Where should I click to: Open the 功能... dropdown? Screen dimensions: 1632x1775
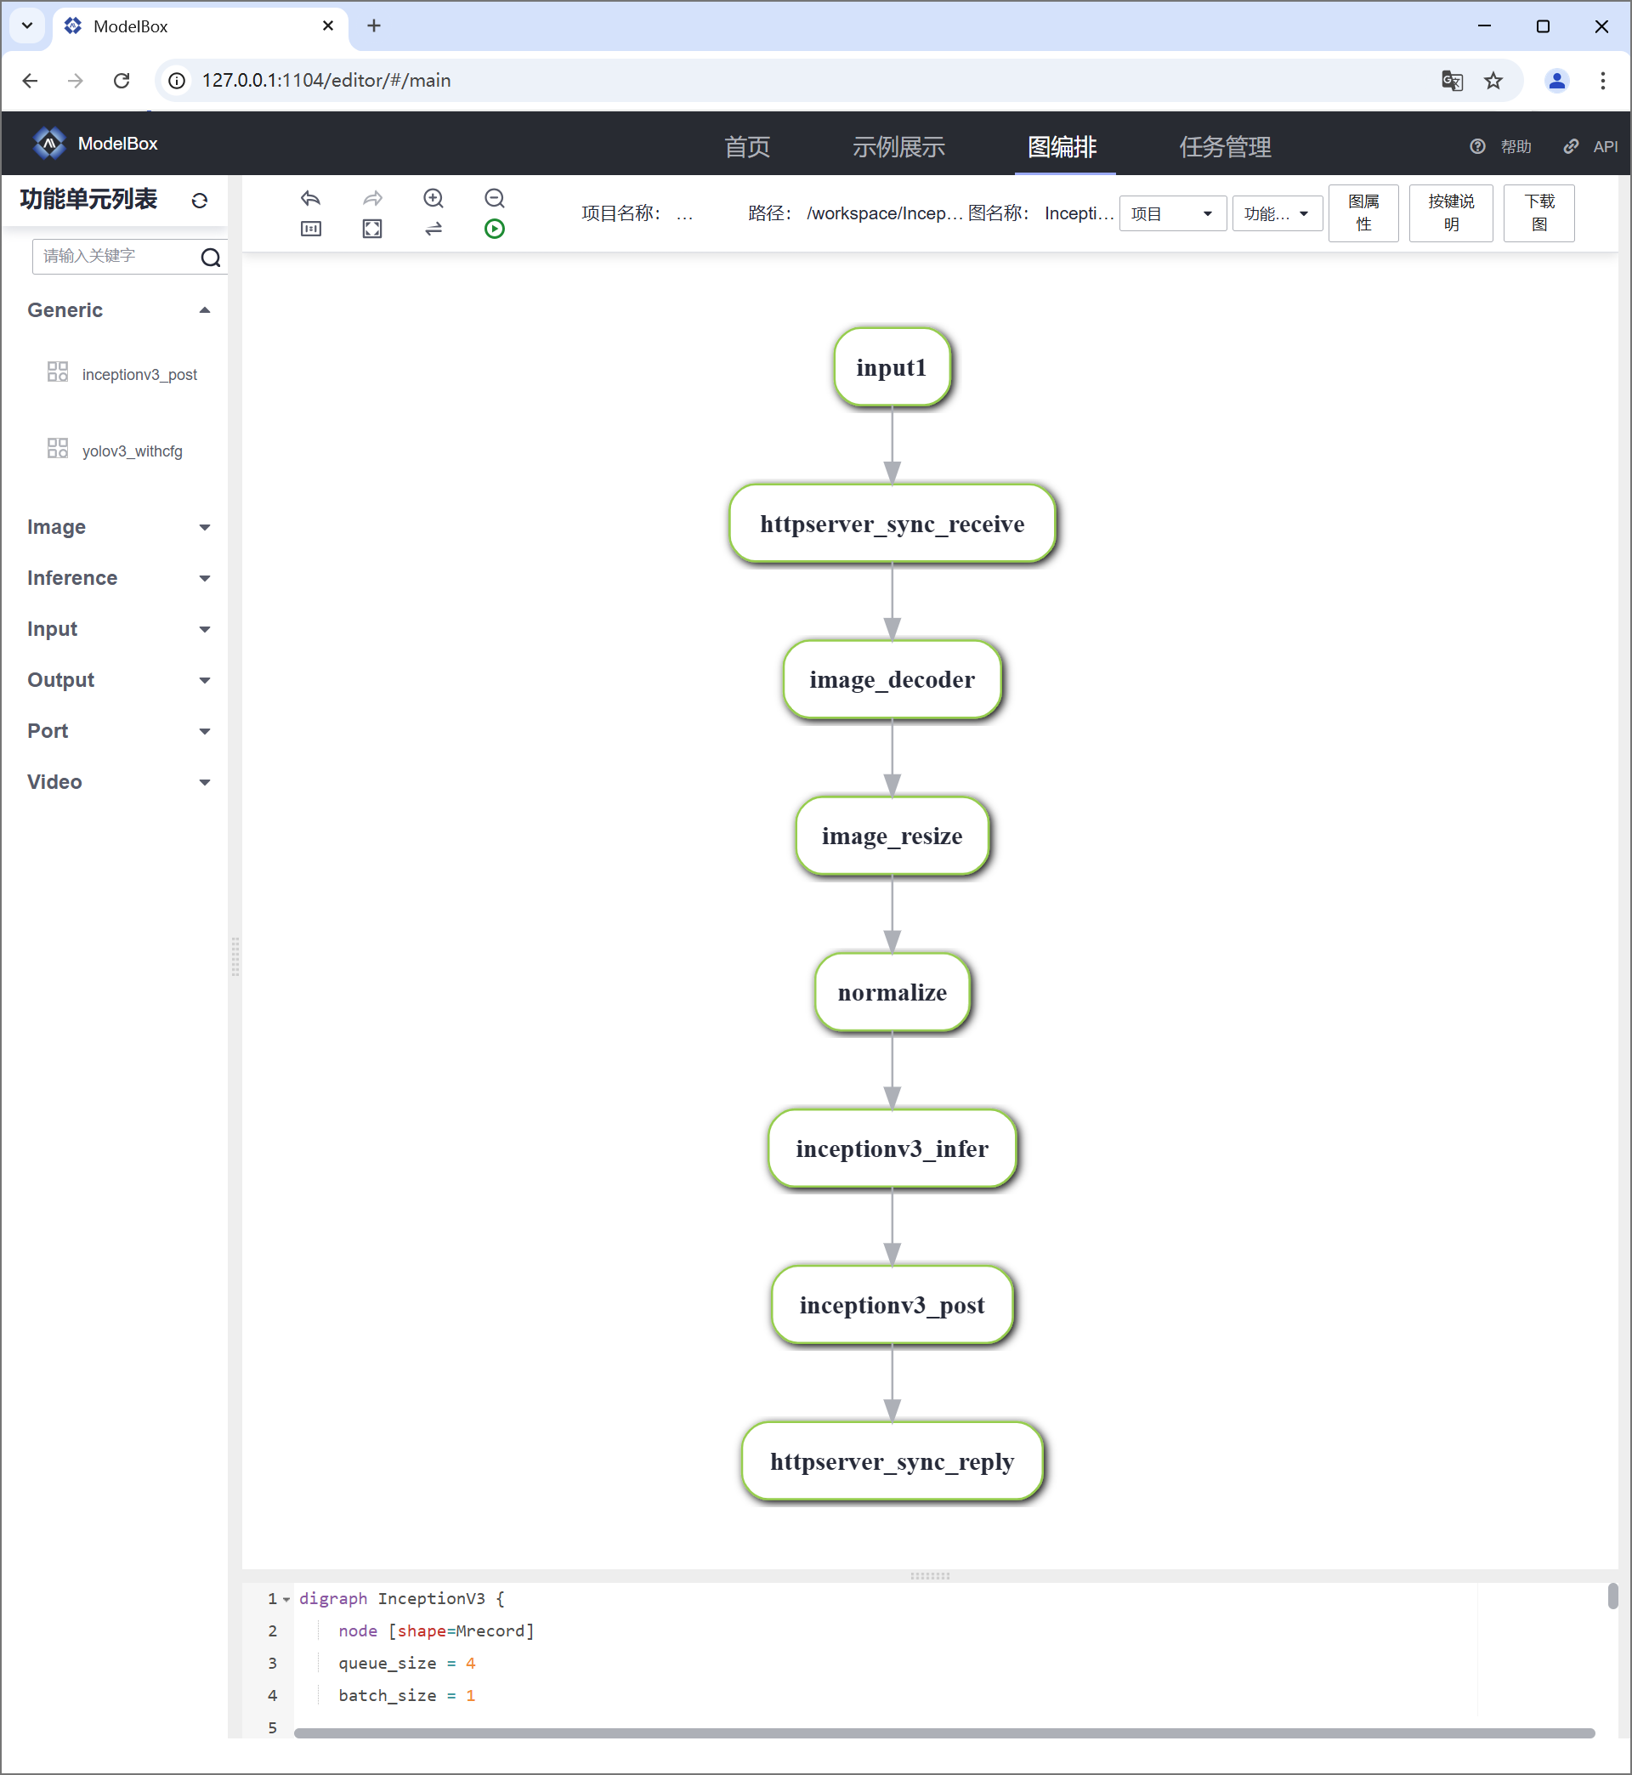pyautogui.click(x=1276, y=213)
